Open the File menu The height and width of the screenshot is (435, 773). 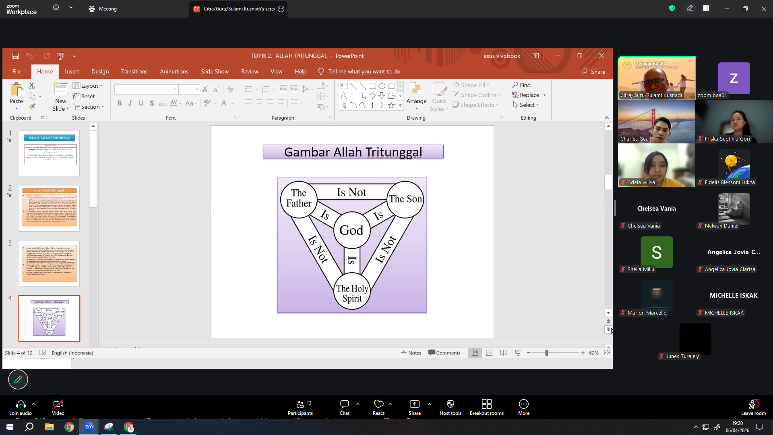pyautogui.click(x=17, y=71)
